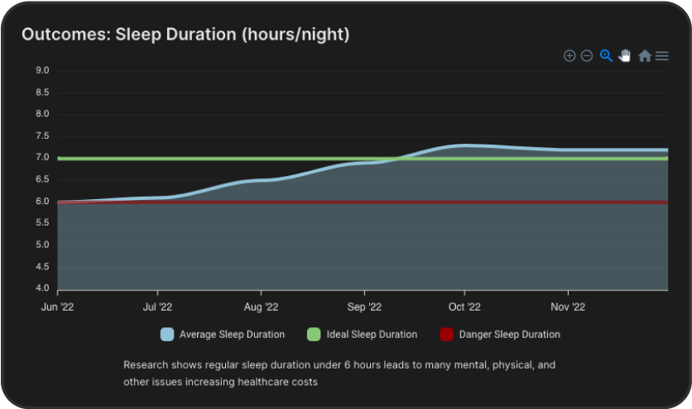Click the red Danger Sleep legend swatch
Image resolution: width=692 pixels, height=409 pixels.
click(x=447, y=335)
